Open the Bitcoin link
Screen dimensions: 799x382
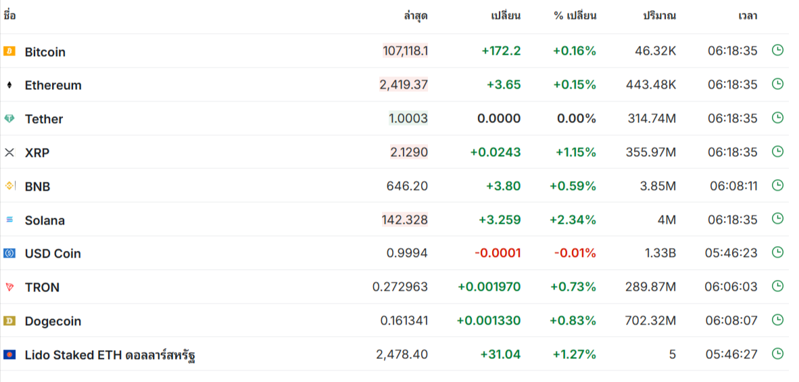pyautogui.click(x=45, y=52)
